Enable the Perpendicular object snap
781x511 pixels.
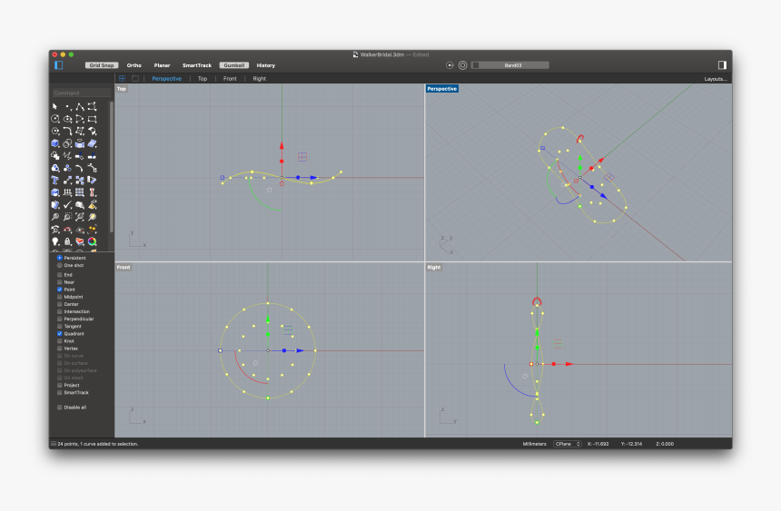(x=59, y=319)
